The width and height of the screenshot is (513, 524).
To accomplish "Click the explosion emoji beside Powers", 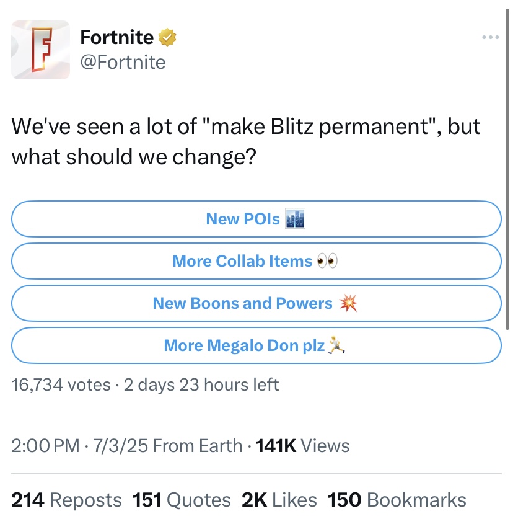I will point(348,303).
